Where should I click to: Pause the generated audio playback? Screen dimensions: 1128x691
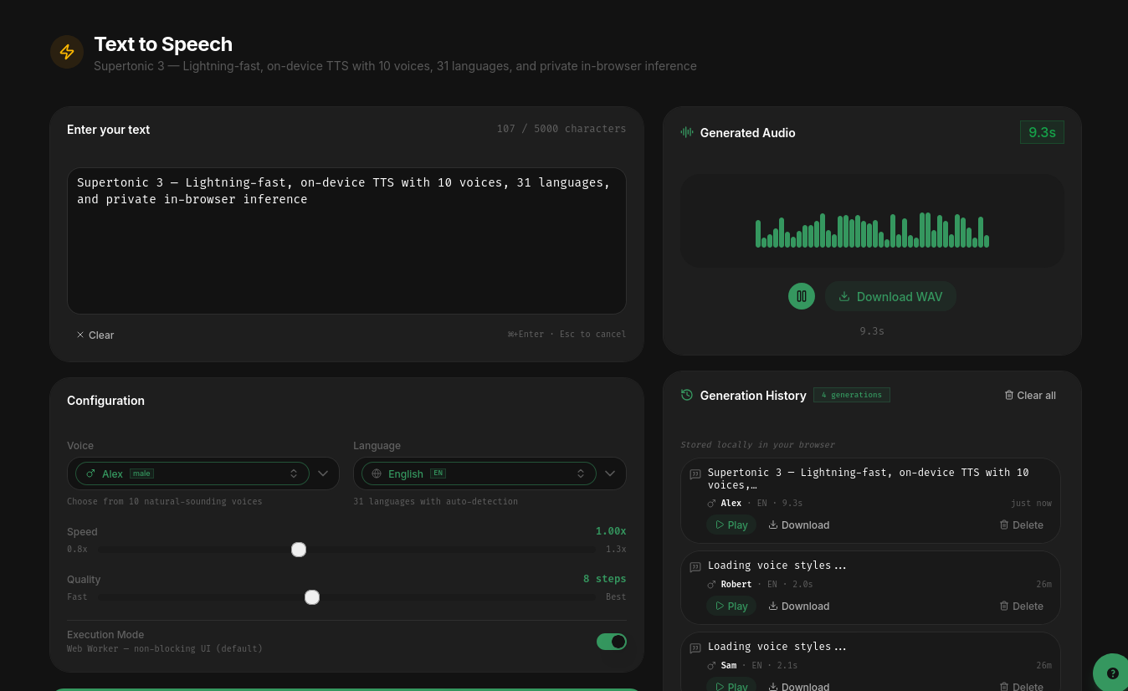pyautogui.click(x=802, y=296)
